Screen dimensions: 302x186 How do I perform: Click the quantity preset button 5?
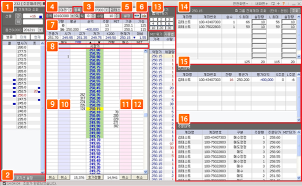tap(161, 23)
